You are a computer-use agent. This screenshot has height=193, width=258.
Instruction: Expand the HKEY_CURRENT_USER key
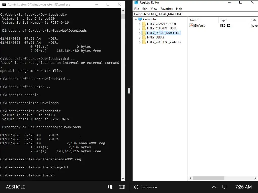[140, 29]
